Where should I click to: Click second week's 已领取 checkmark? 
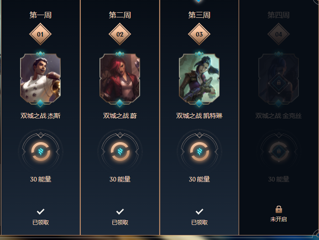120,212
